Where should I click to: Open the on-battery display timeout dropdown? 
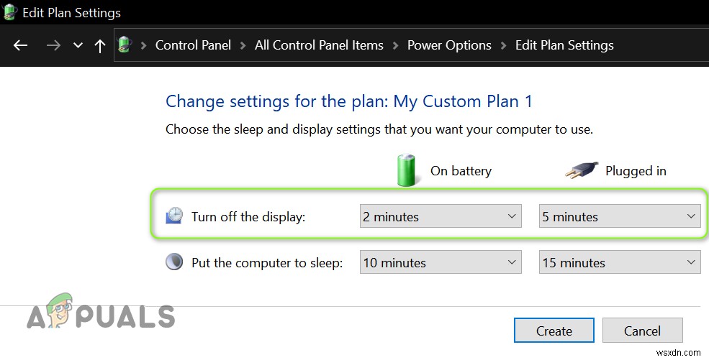point(441,216)
